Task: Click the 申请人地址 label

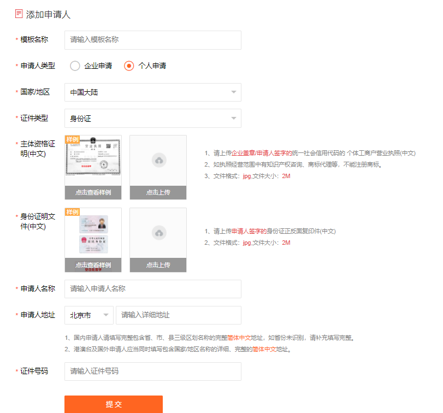Action: click(38, 315)
